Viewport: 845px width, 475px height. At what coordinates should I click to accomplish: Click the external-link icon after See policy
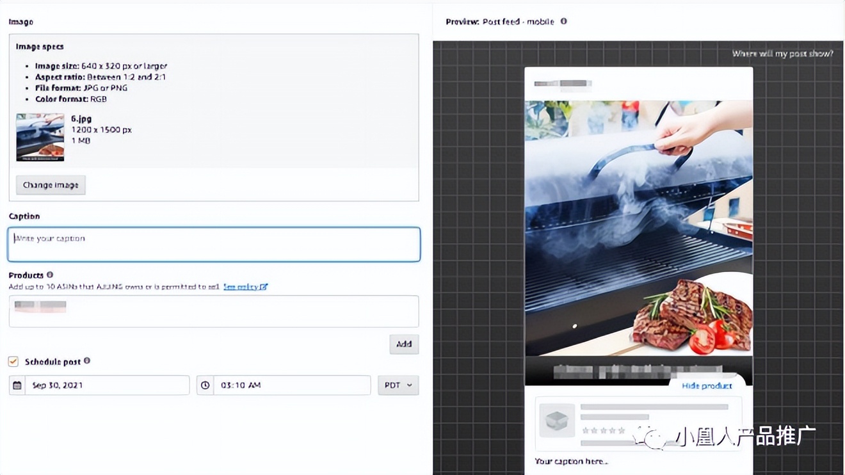click(x=264, y=287)
